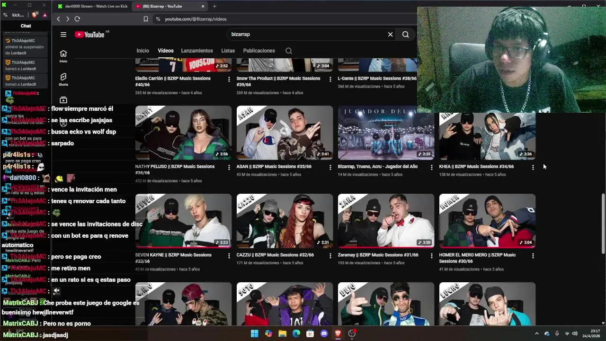The height and width of the screenshot is (341, 606).
Task: Open Microsoft Edge from the taskbar
Action: (x=296, y=333)
